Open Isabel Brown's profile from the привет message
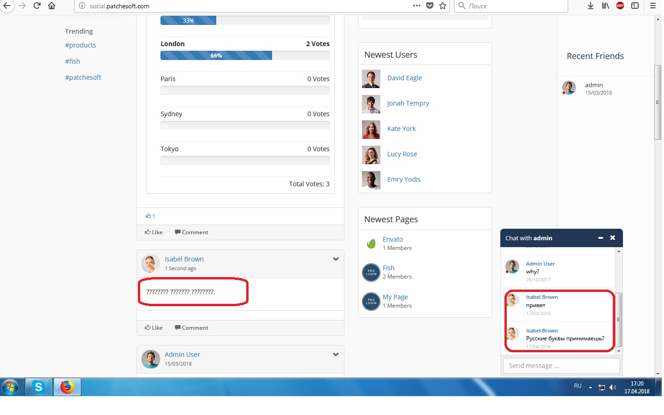Image resolution: width=664 pixels, height=415 pixels. [542, 297]
